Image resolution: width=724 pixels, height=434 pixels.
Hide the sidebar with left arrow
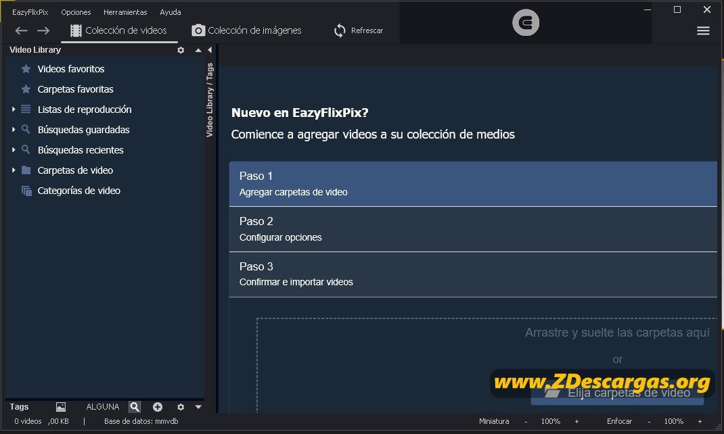pyautogui.click(x=210, y=50)
